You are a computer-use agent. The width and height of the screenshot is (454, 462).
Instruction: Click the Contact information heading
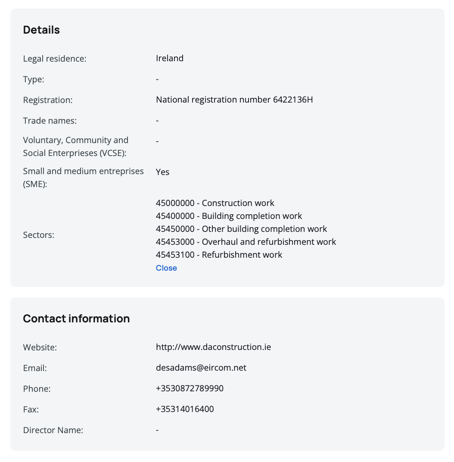[76, 318]
